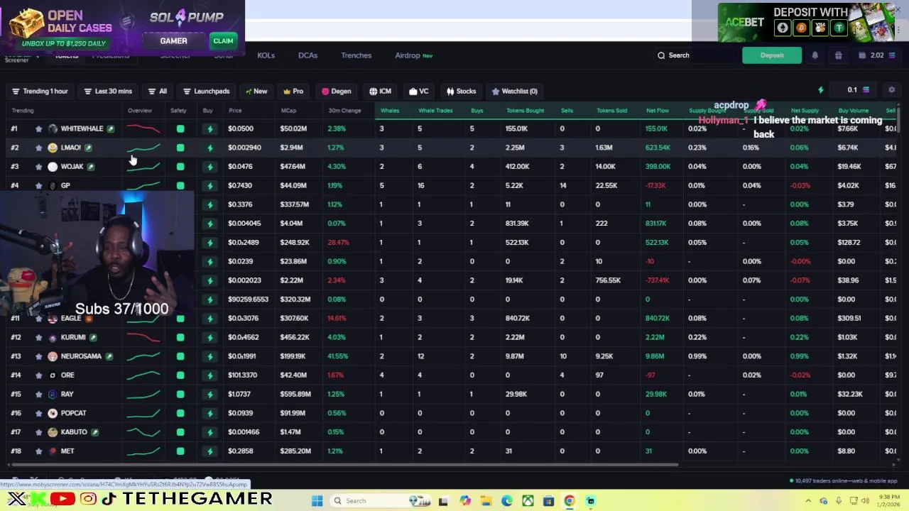Quick-buy LMAO! with the lightning icon

pos(209,148)
